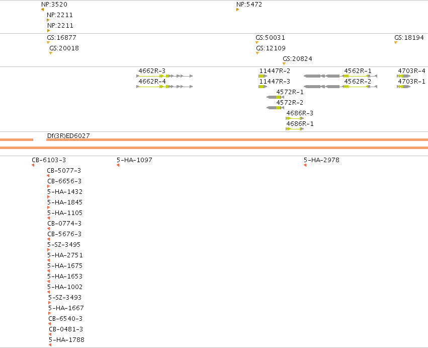
Task: Select the 5-SZ-3493 insertion label
Action: [65, 298]
